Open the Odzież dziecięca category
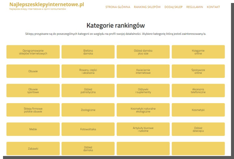234x159 pixels. tap(198, 129)
